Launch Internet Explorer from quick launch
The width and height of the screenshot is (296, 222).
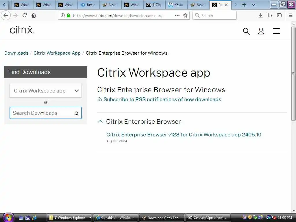coord(35,218)
